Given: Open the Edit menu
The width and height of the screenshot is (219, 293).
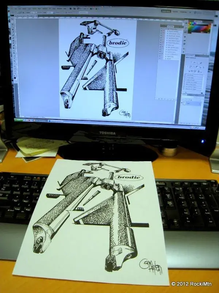Looking at the screenshot, I should 20,8.
